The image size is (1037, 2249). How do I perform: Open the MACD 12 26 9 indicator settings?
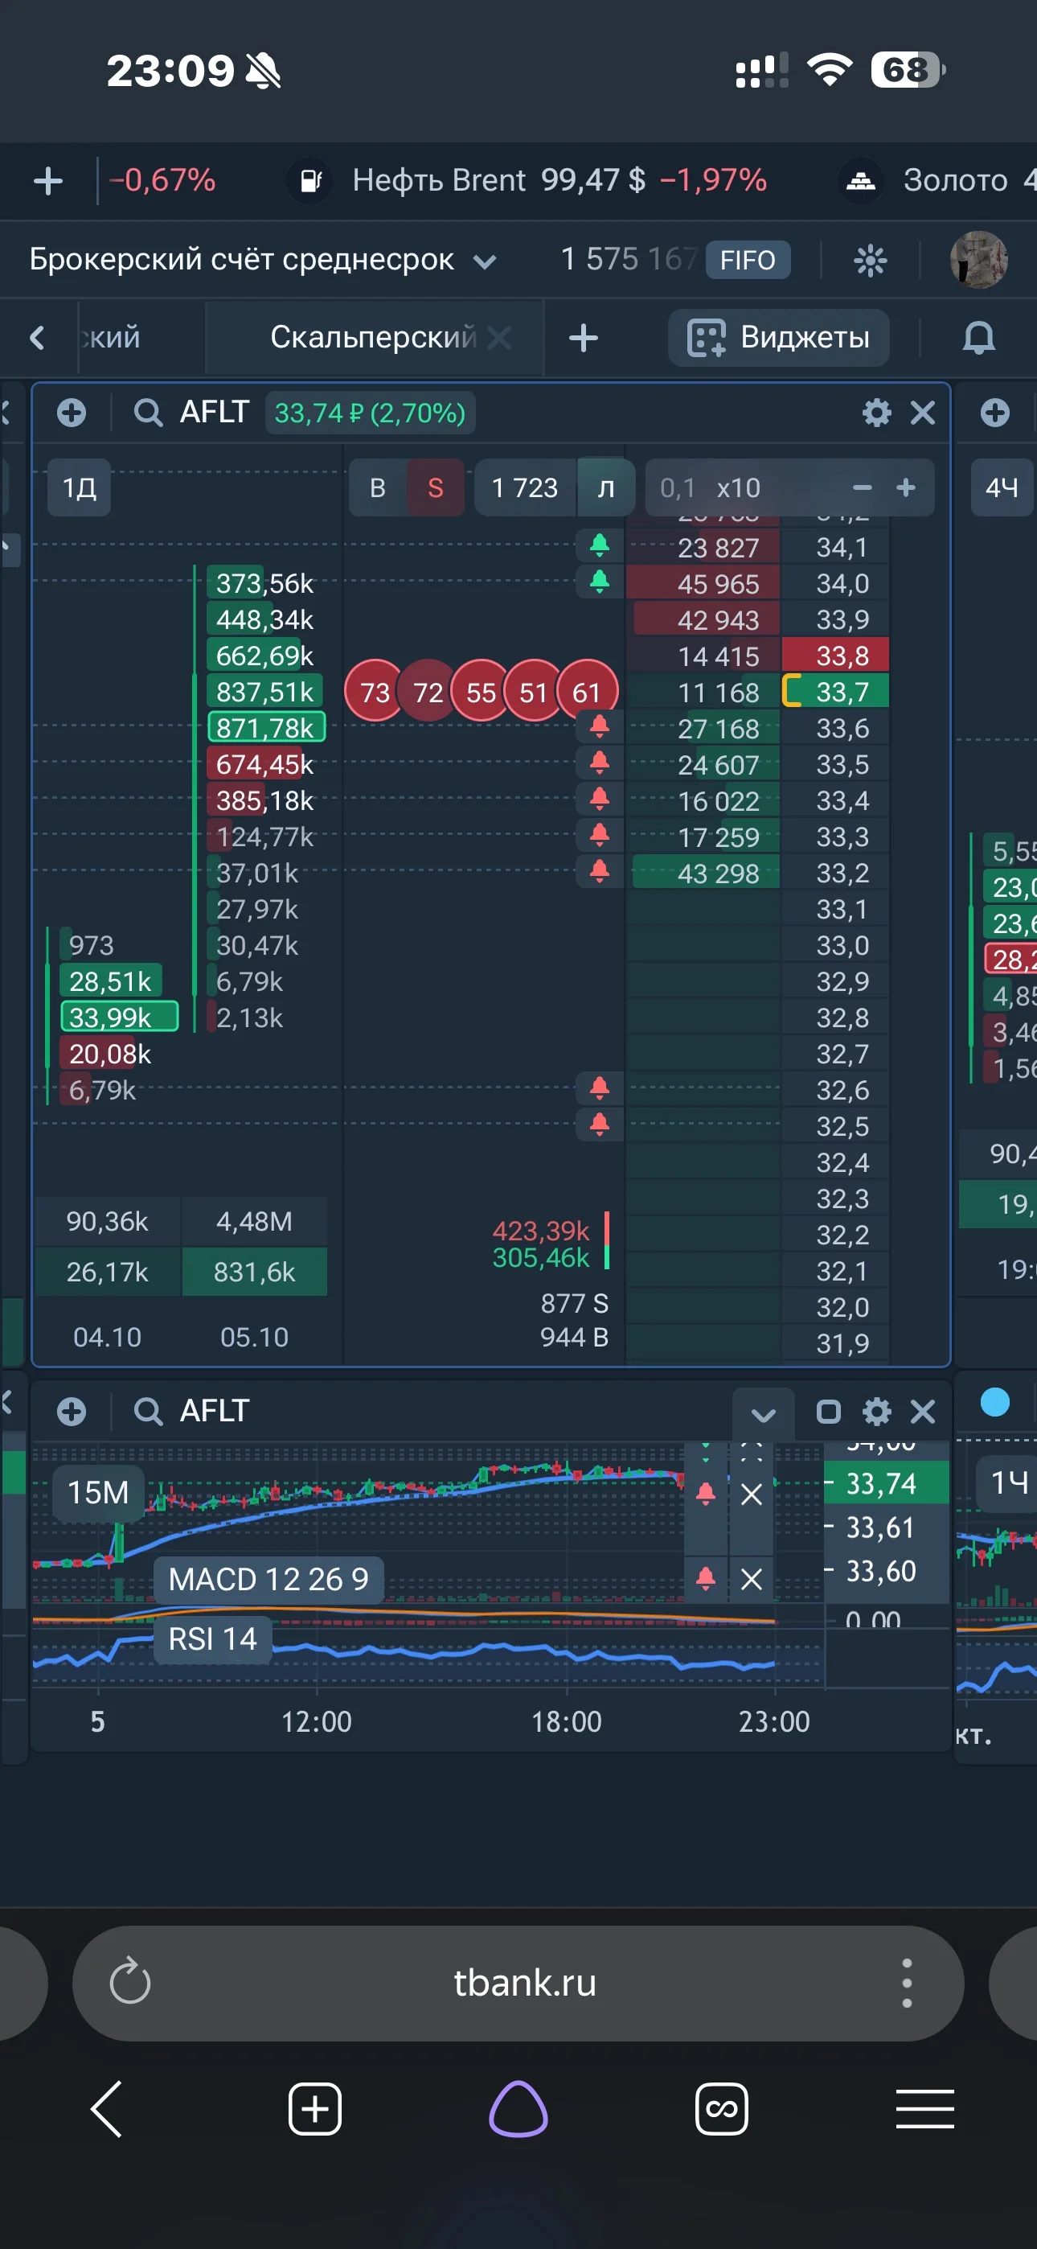(268, 1578)
